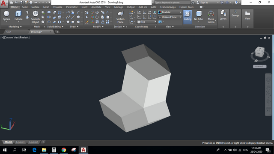The image size is (274, 154).
Task: Add a new drawing tab with plus
Action: pos(57,32)
